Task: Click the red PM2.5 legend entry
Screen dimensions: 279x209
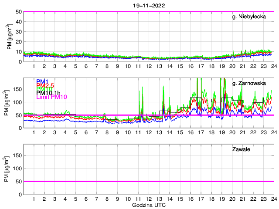Action: click(45, 85)
